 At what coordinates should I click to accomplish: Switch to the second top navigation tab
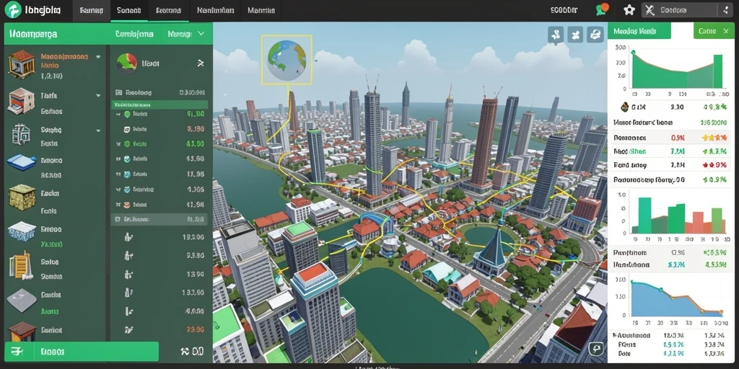coord(128,10)
